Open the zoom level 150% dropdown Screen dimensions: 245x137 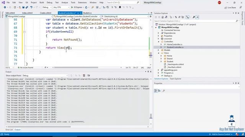(10, 68)
